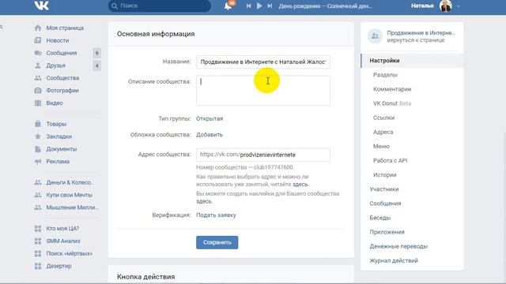This screenshot has height=284, width=506.
Task: Open the first здесь link about addresses
Action: 300,185
